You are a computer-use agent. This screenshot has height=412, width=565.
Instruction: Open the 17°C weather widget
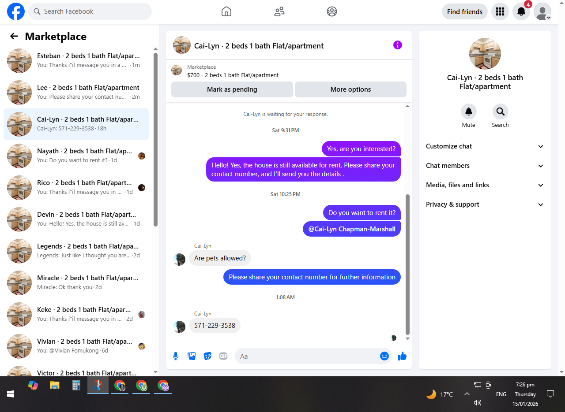point(440,394)
